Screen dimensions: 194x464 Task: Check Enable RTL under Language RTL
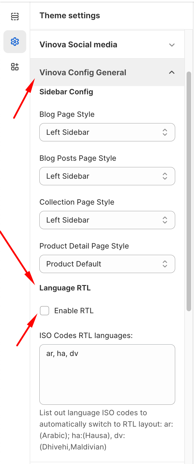pyautogui.click(x=45, y=311)
